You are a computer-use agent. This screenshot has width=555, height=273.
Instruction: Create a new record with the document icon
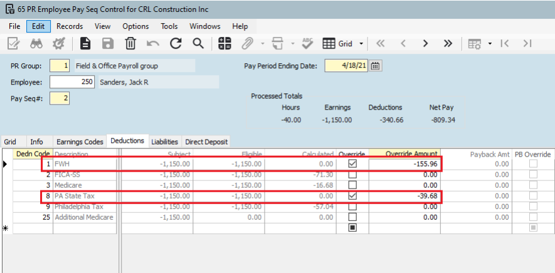coord(85,43)
